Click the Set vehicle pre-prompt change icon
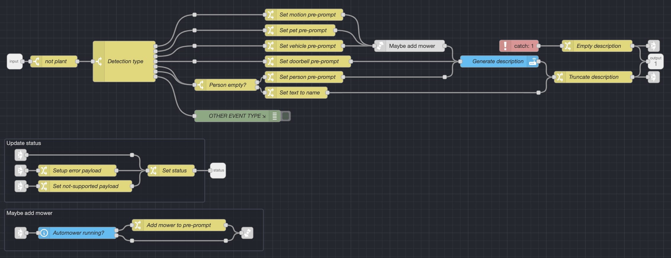The height and width of the screenshot is (258, 671). 271,46
